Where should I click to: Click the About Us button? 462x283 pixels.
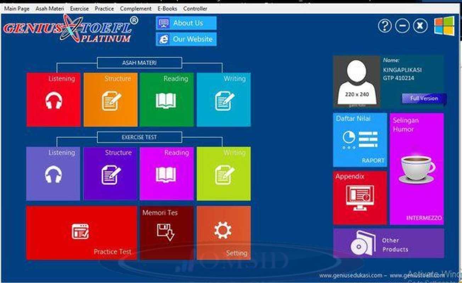pyautogui.click(x=186, y=23)
